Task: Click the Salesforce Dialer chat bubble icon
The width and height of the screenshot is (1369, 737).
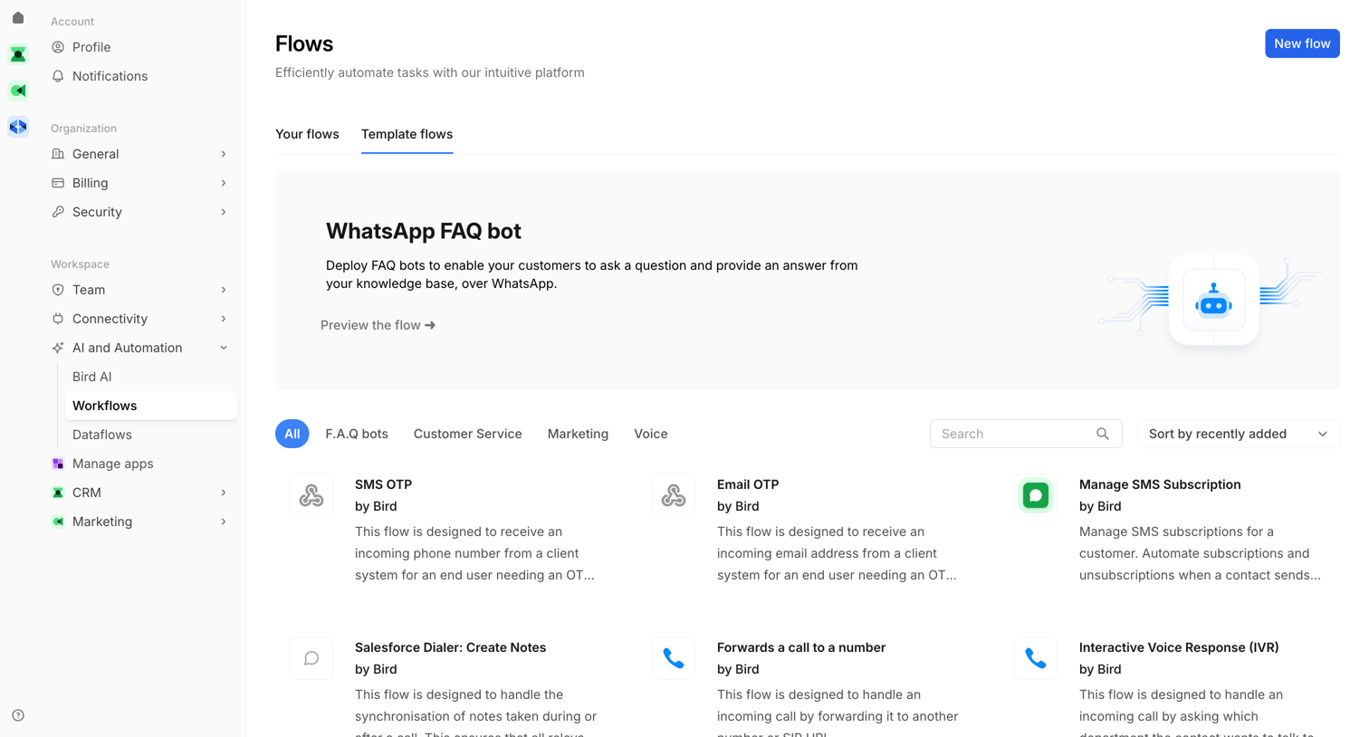Action: point(311,658)
